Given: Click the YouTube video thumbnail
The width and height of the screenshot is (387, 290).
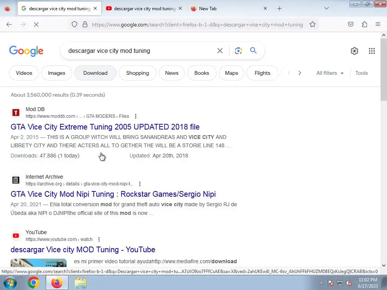Looking at the screenshot, I should [39, 263].
